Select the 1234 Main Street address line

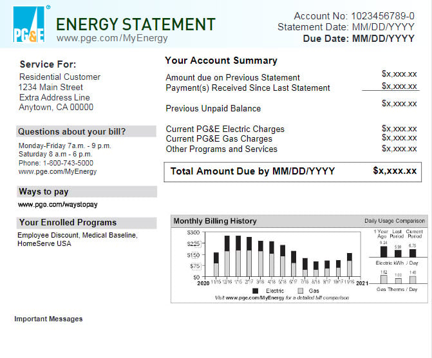point(51,87)
